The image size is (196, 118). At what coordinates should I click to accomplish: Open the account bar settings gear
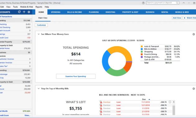pyautogui.click(x=29, y=12)
